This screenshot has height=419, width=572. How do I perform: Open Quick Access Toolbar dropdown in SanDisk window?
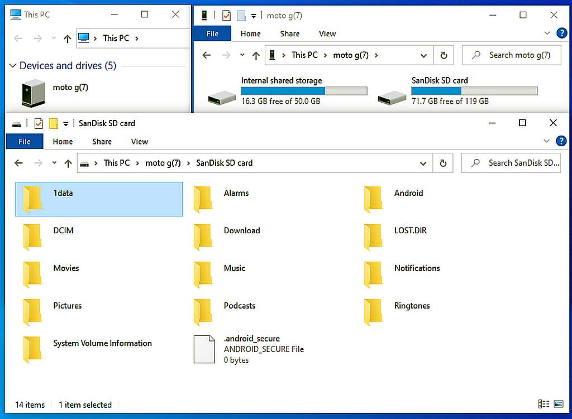[66, 124]
